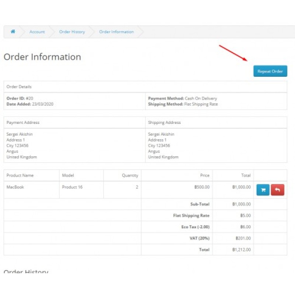Image resolution: width=295 pixels, height=295 pixels.
Task: Click the cart icon beside the total
Action: click(x=263, y=190)
